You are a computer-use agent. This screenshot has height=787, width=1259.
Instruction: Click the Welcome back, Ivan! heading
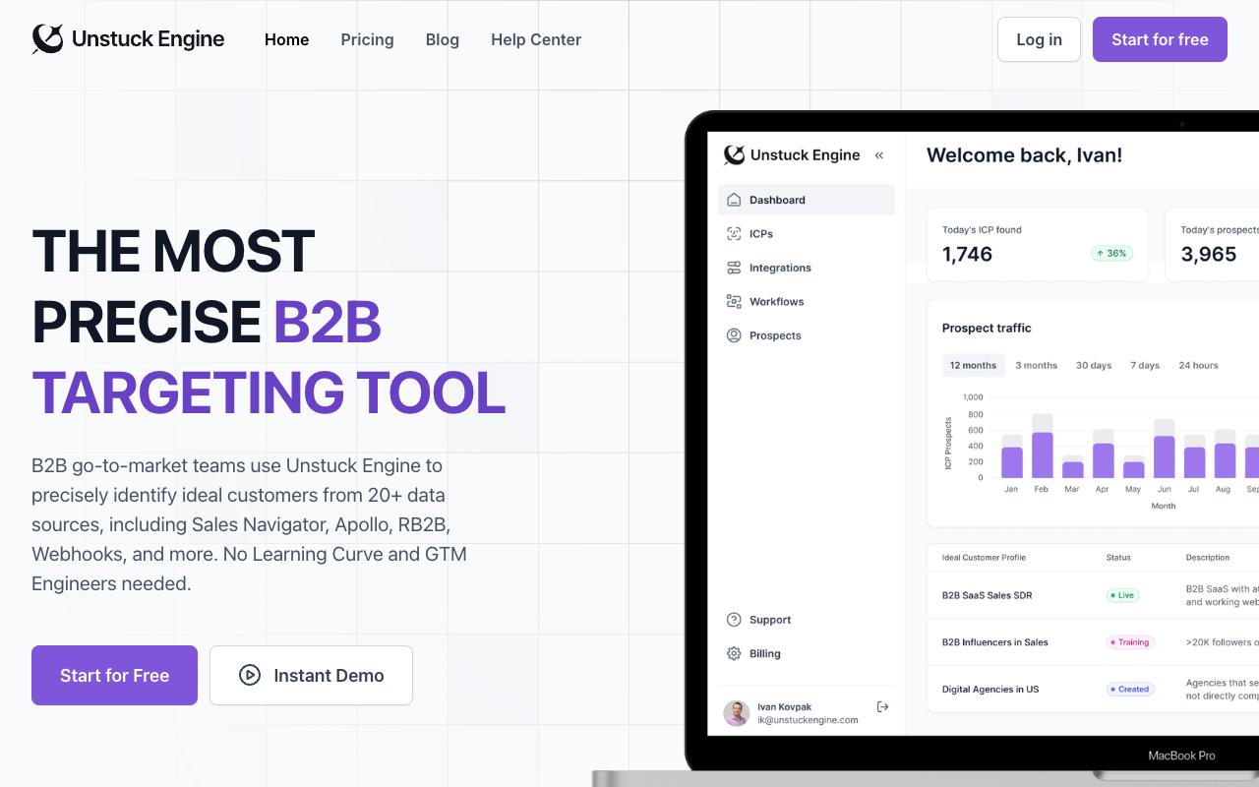coord(1024,154)
